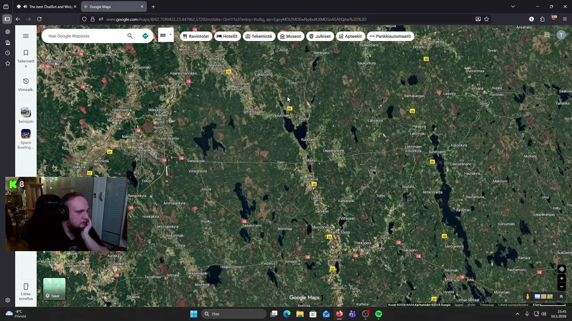Show hidden system tray icons
Viewport: 572px width, 321px height.
pyautogui.click(x=517, y=314)
